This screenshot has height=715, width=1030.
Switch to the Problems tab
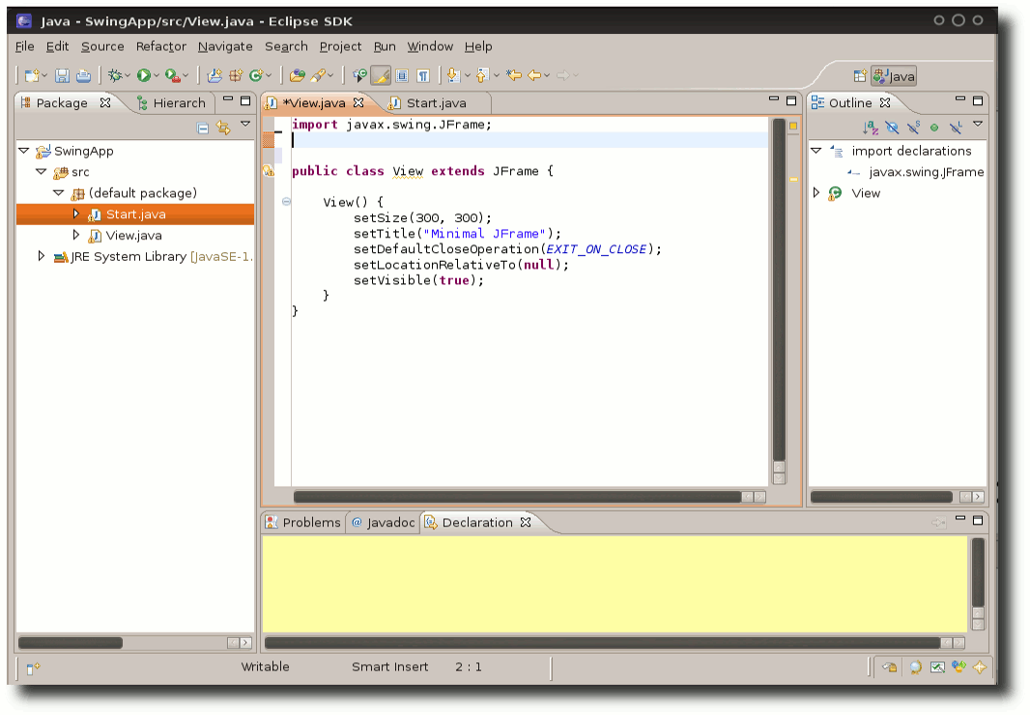coord(303,523)
